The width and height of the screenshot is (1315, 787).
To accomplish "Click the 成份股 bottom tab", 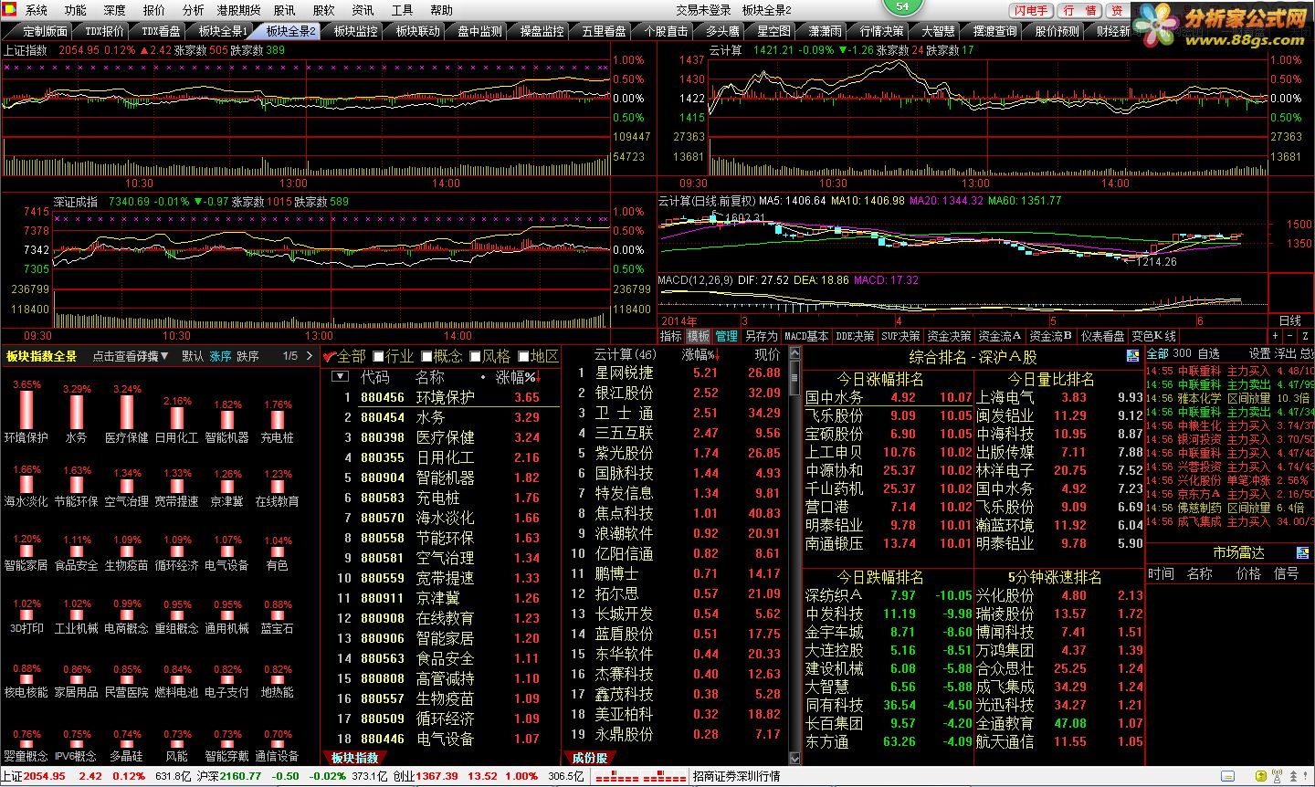I will [590, 758].
